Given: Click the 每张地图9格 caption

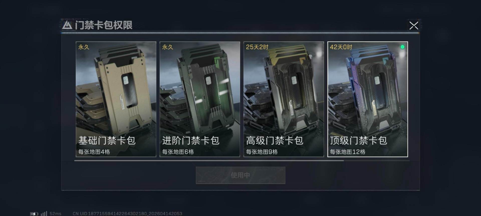Looking at the screenshot, I should pyautogui.click(x=262, y=152).
